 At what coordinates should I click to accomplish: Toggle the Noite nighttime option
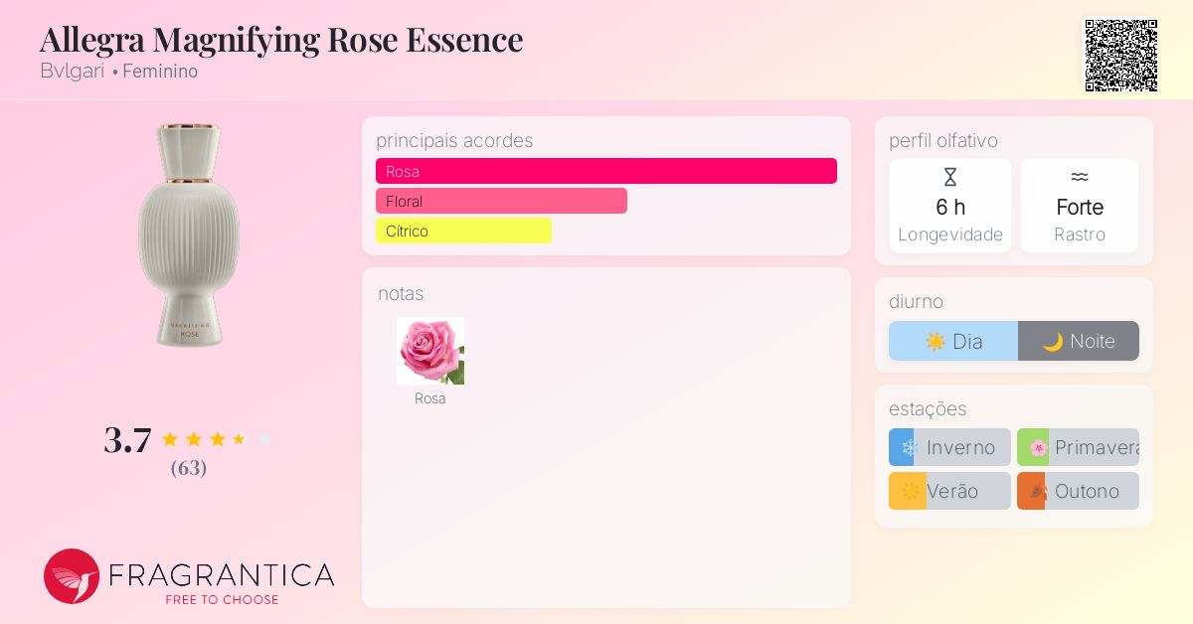tap(1079, 341)
